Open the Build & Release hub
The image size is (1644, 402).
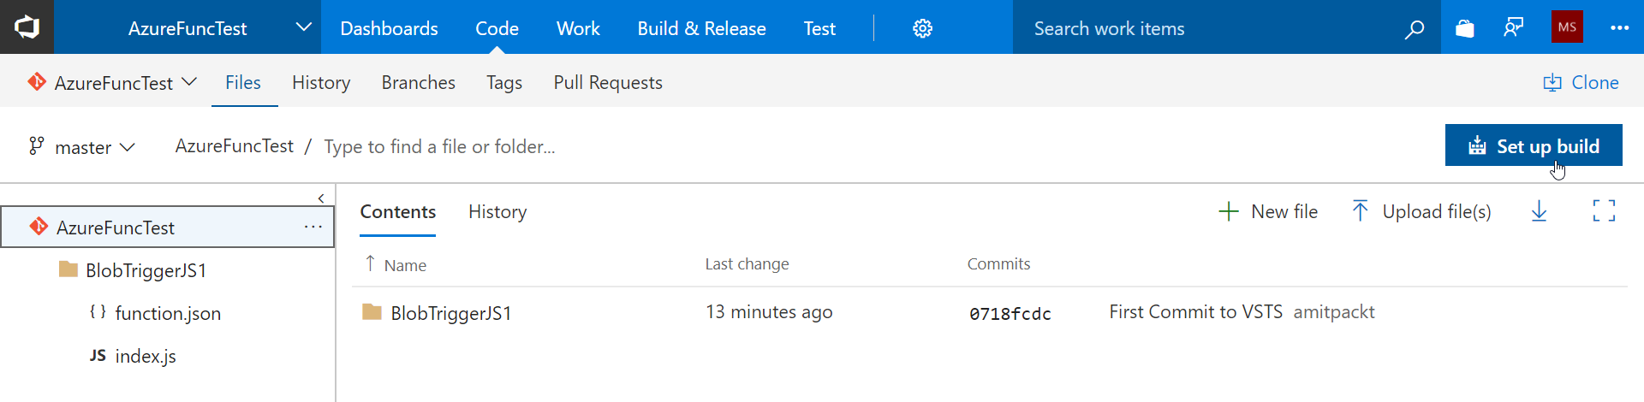point(701,28)
